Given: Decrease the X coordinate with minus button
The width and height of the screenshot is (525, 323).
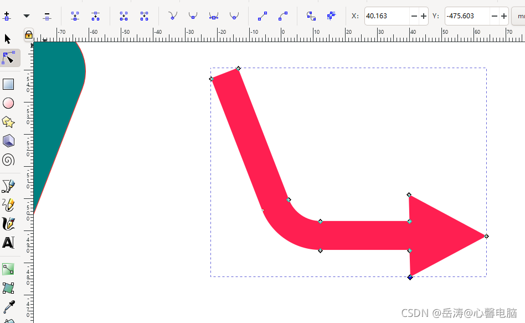Looking at the screenshot, I should [x=414, y=16].
